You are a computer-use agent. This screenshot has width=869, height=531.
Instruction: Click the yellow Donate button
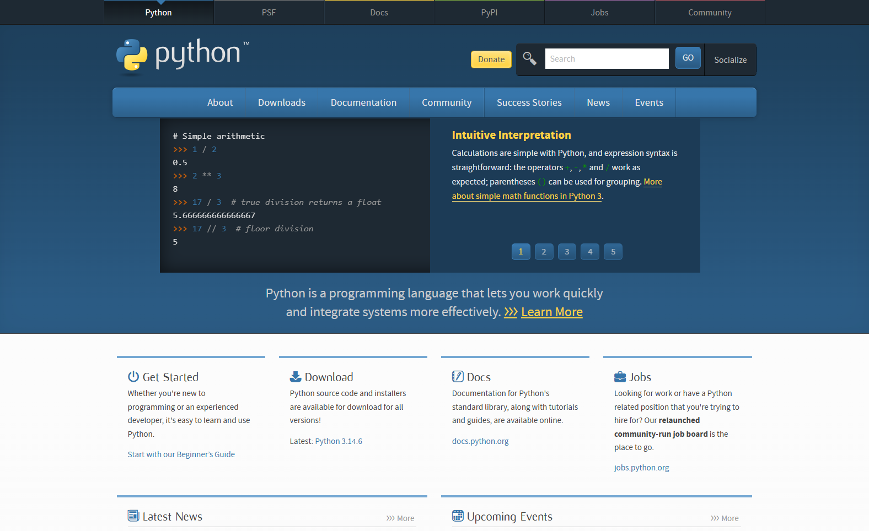(491, 59)
